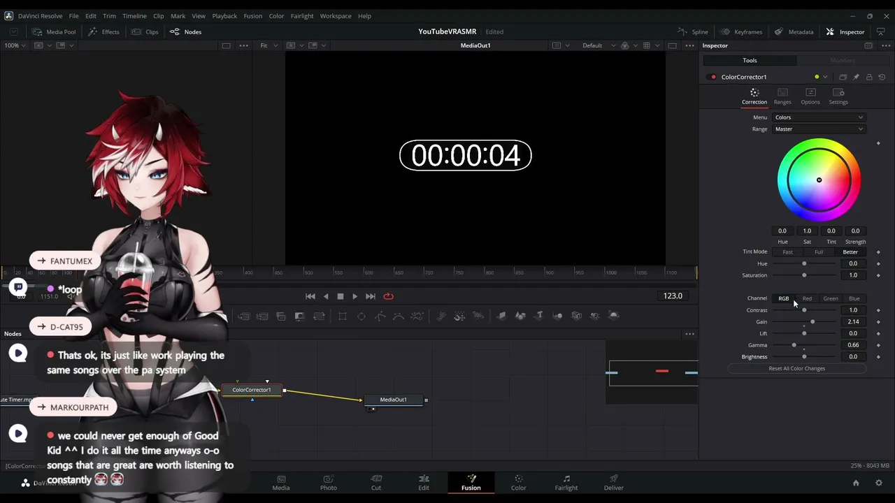Select the Ellipse mask tool in toolbar
The height and width of the screenshot is (503, 895).
pos(361,316)
